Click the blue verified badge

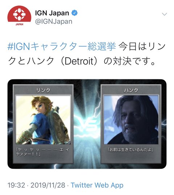74,13
